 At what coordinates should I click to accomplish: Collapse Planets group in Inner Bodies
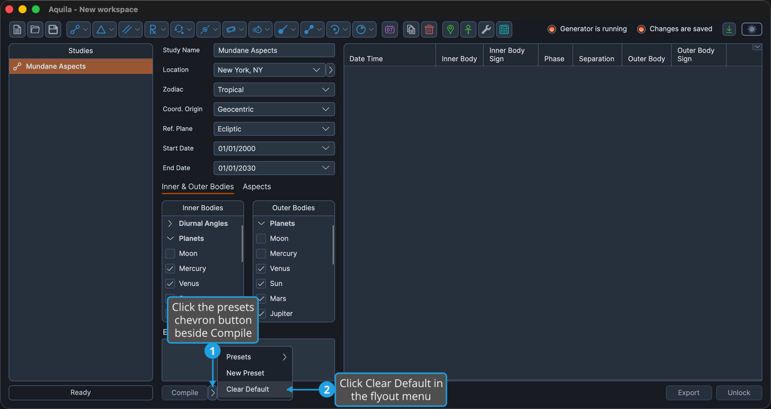[x=170, y=239]
